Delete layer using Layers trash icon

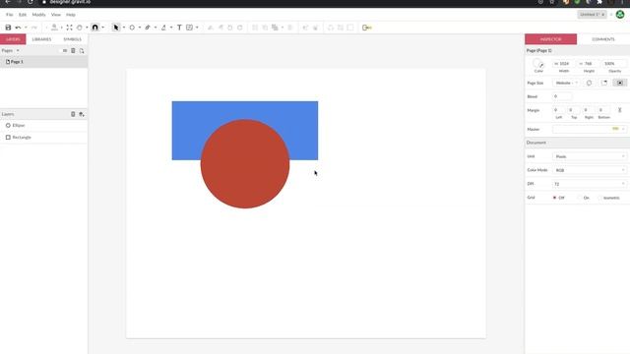(x=73, y=114)
